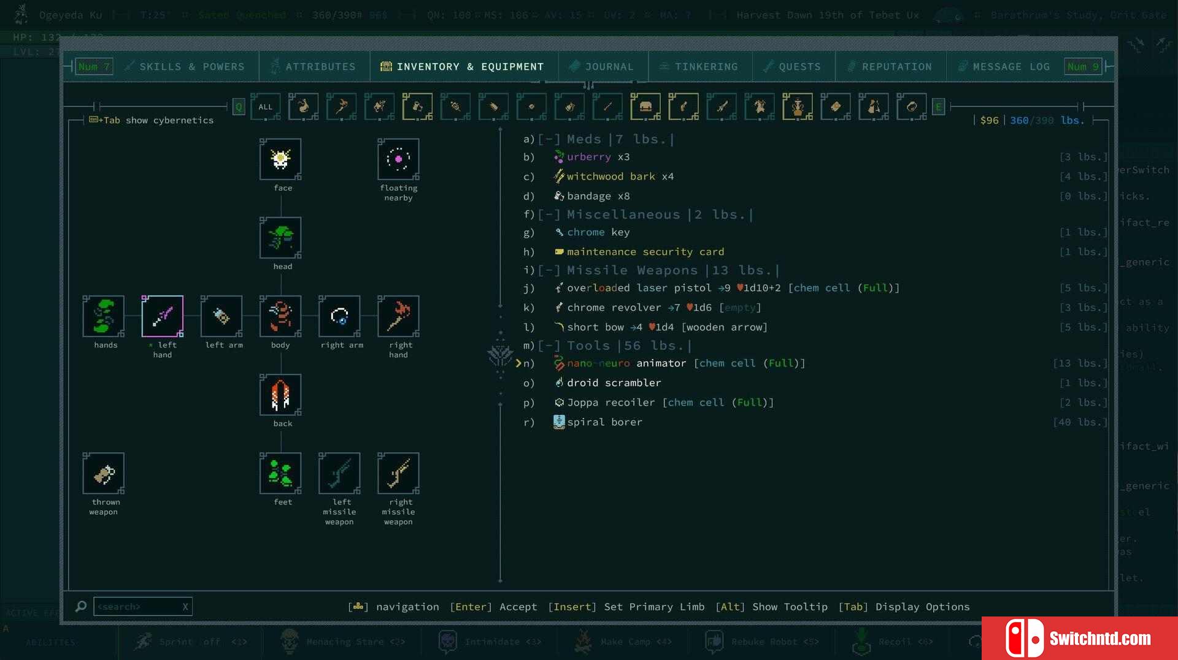The image size is (1178, 660).
Task: Click Make Camp ability in background bar
Action: coord(623,642)
